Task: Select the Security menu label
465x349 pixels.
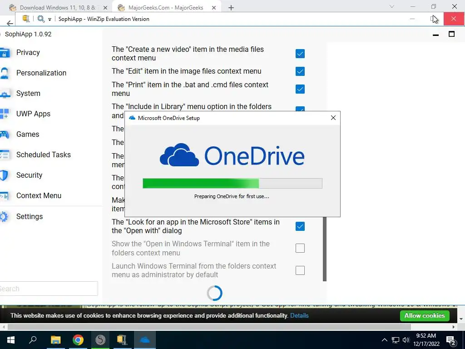Action: 29,175
